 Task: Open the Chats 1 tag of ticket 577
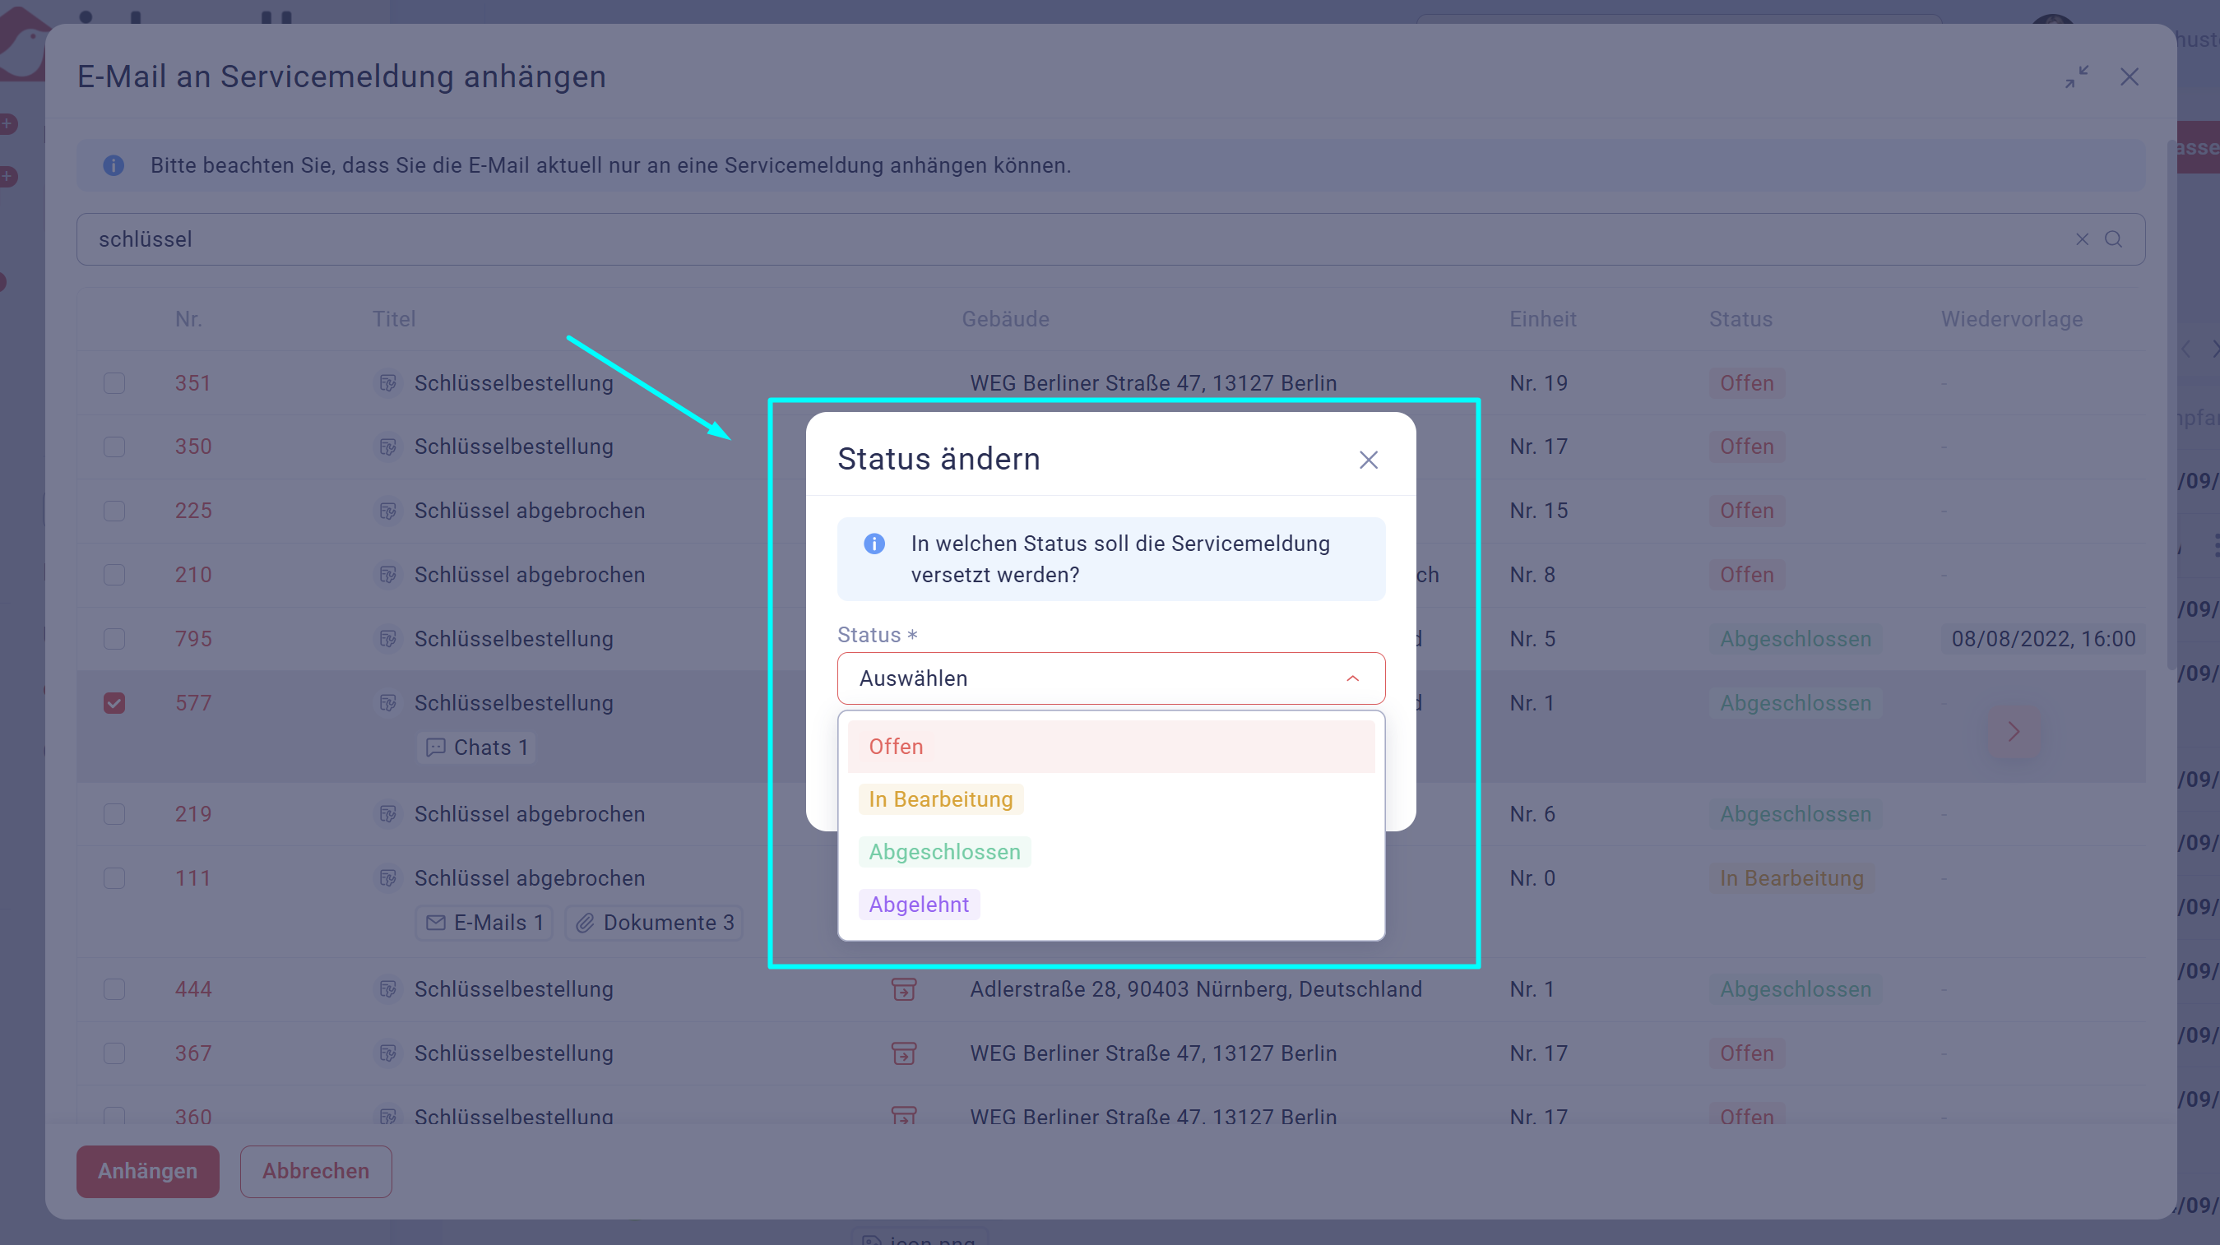tap(476, 747)
